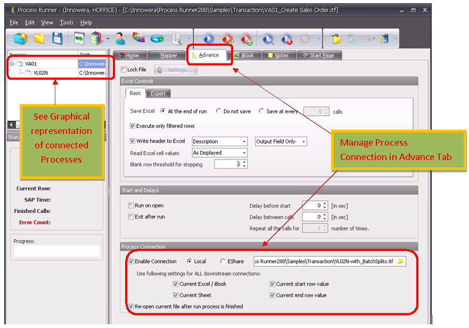Toggle the Lock File checkbox
This screenshot has height=328, width=469.
coord(124,70)
